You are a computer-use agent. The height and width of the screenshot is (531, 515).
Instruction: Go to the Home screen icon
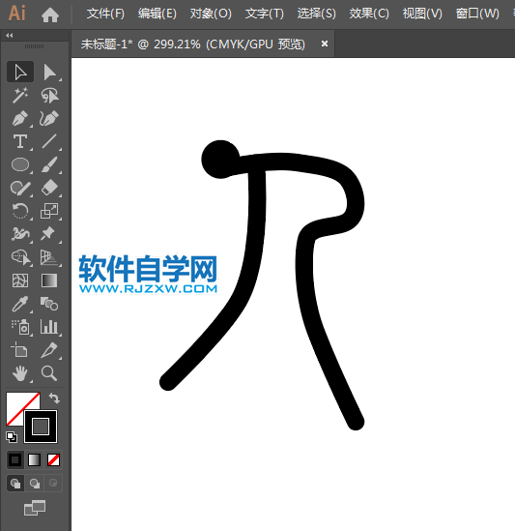click(50, 15)
